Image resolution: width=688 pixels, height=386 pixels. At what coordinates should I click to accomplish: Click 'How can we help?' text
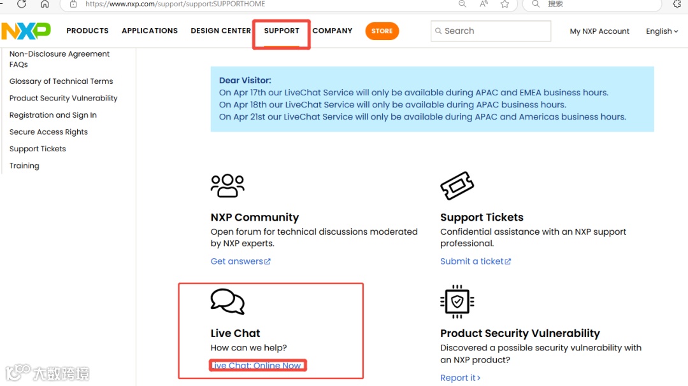click(x=248, y=348)
